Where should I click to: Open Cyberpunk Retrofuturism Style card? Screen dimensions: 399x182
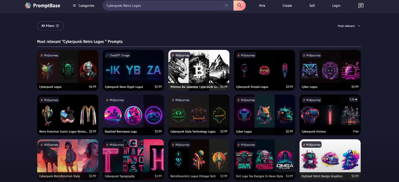point(68,160)
